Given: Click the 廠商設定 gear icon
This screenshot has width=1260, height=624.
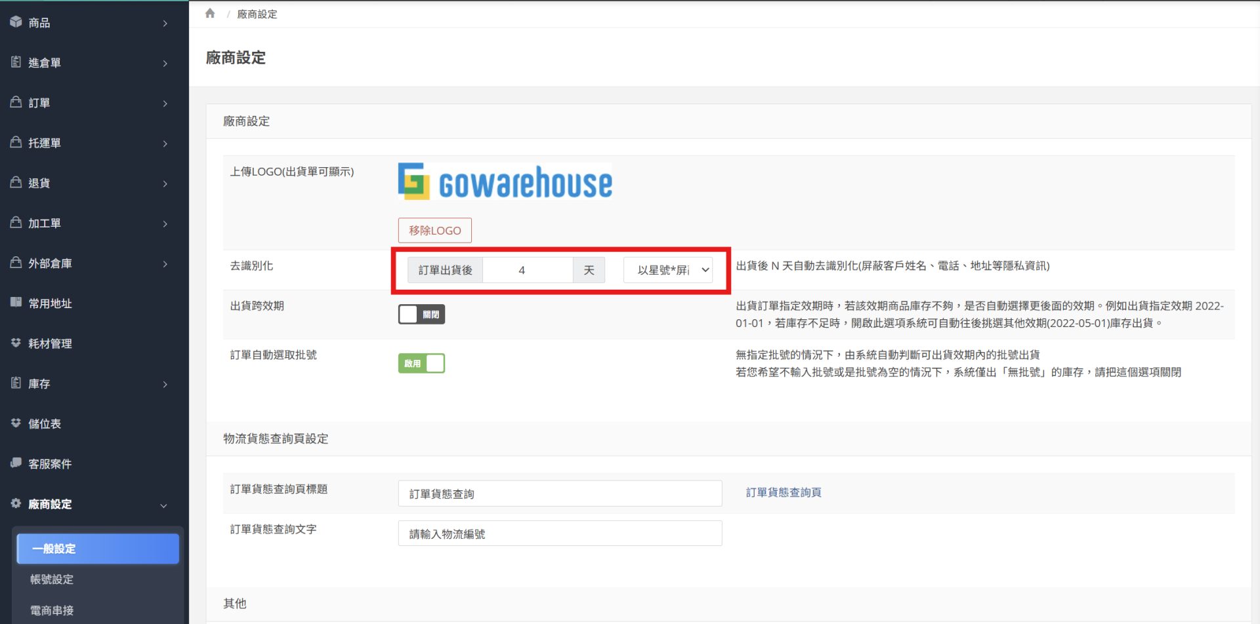Looking at the screenshot, I should click(x=16, y=503).
